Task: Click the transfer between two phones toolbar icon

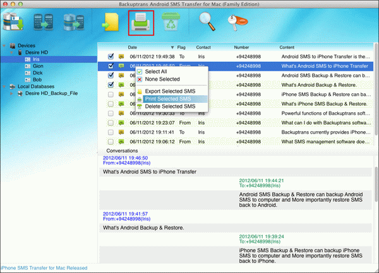Action: point(44,23)
